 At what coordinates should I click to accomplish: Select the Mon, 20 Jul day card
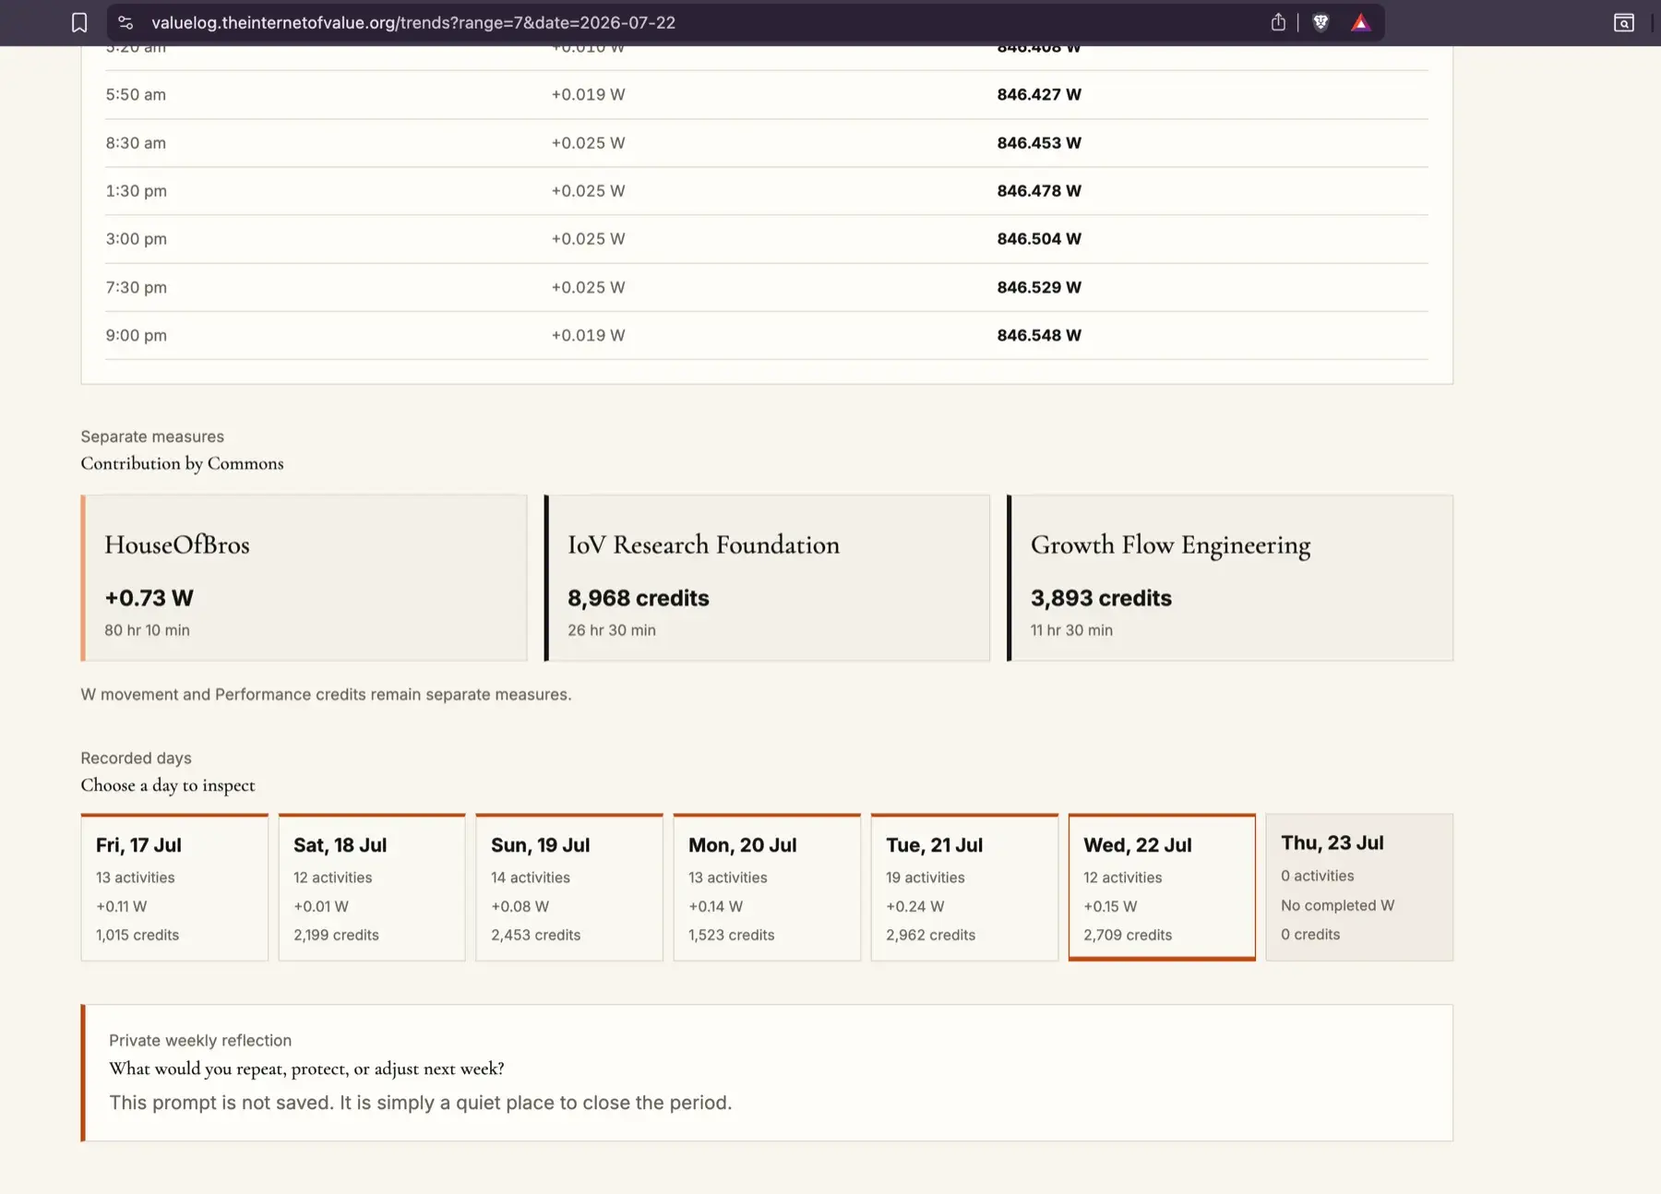[767, 887]
